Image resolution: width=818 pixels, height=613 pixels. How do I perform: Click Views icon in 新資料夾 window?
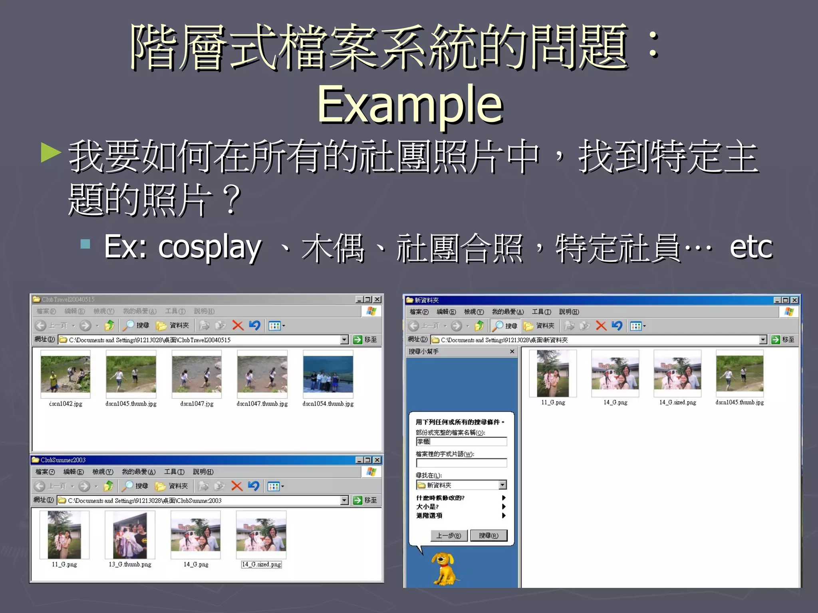pos(636,326)
